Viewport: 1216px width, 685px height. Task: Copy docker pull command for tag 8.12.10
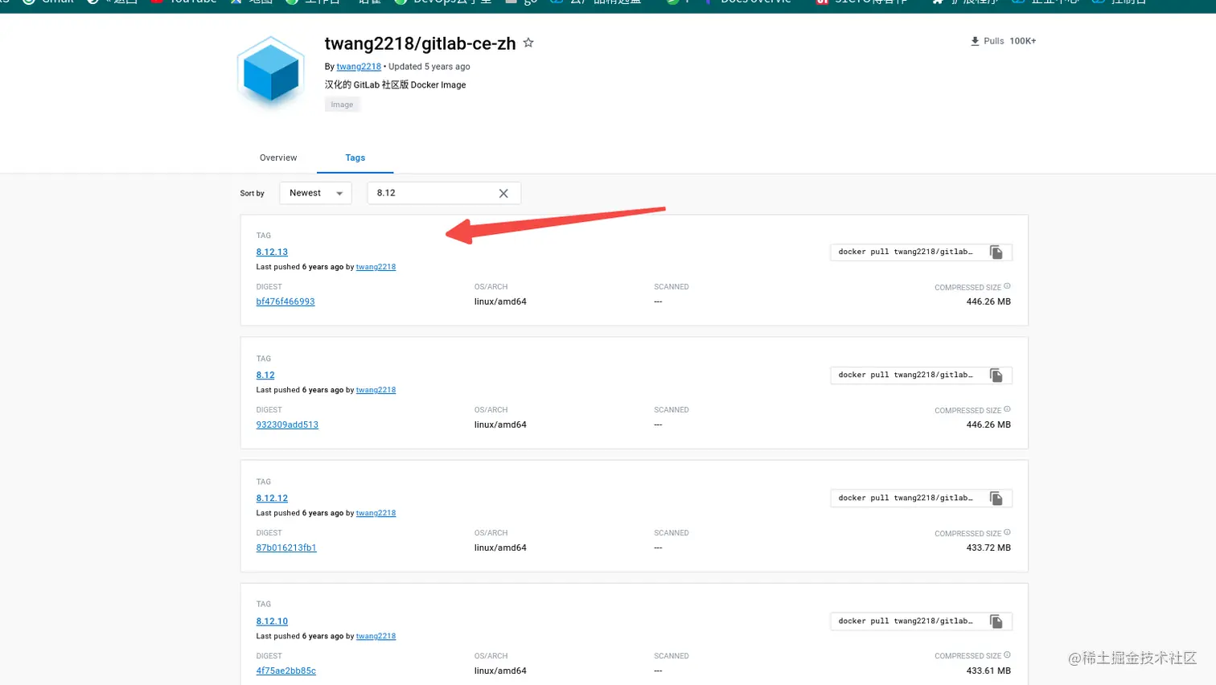pyautogui.click(x=996, y=621)
